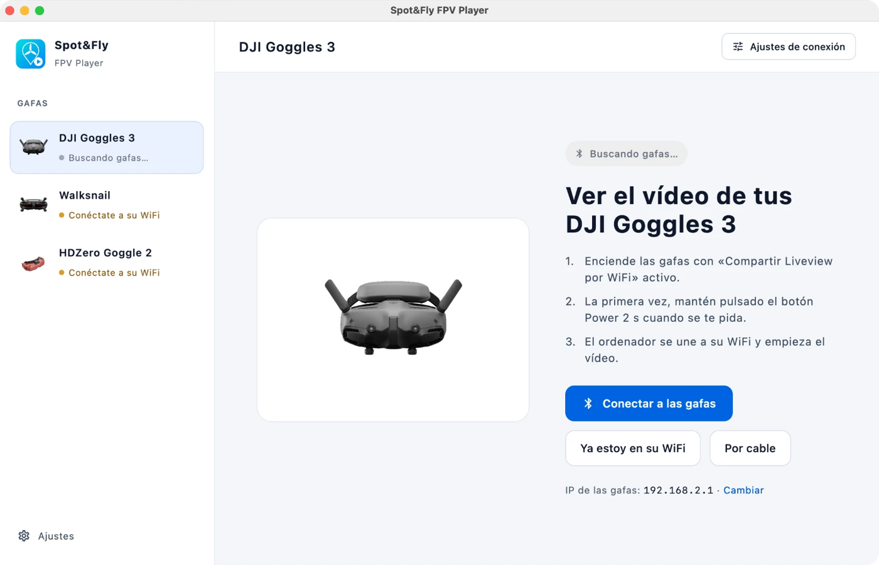
Task: Select Walksnail goggles in sidebar
Action: [107, 205]
